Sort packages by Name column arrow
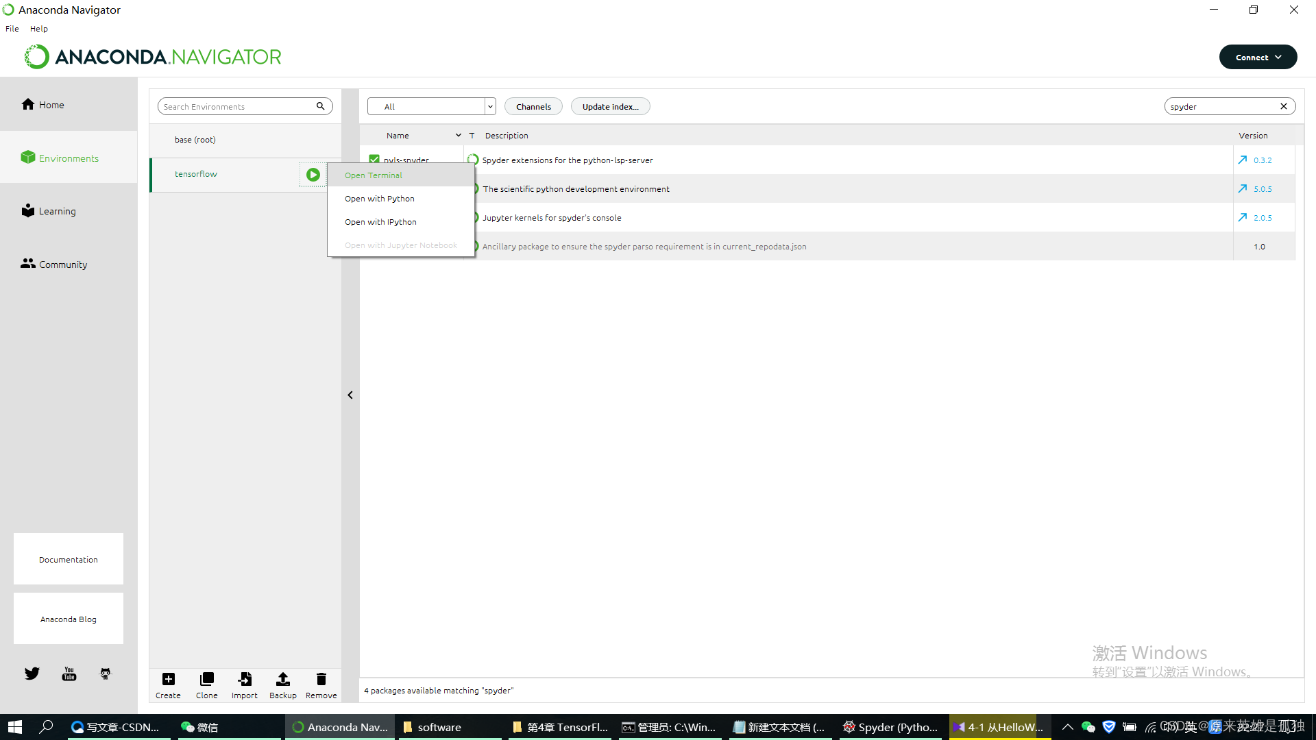This screenshot has height=740, width=1316. click(x=458, y=136)
